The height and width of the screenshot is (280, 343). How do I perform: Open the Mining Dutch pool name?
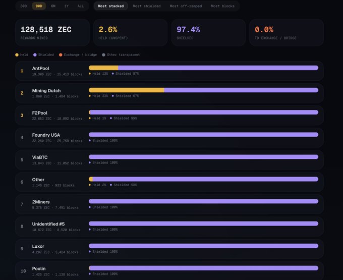click(46, 91)
